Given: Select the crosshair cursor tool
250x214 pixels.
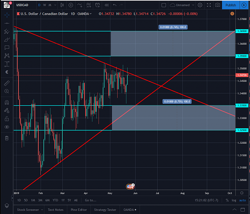Looking at the screenshot, I should (7, 15).
